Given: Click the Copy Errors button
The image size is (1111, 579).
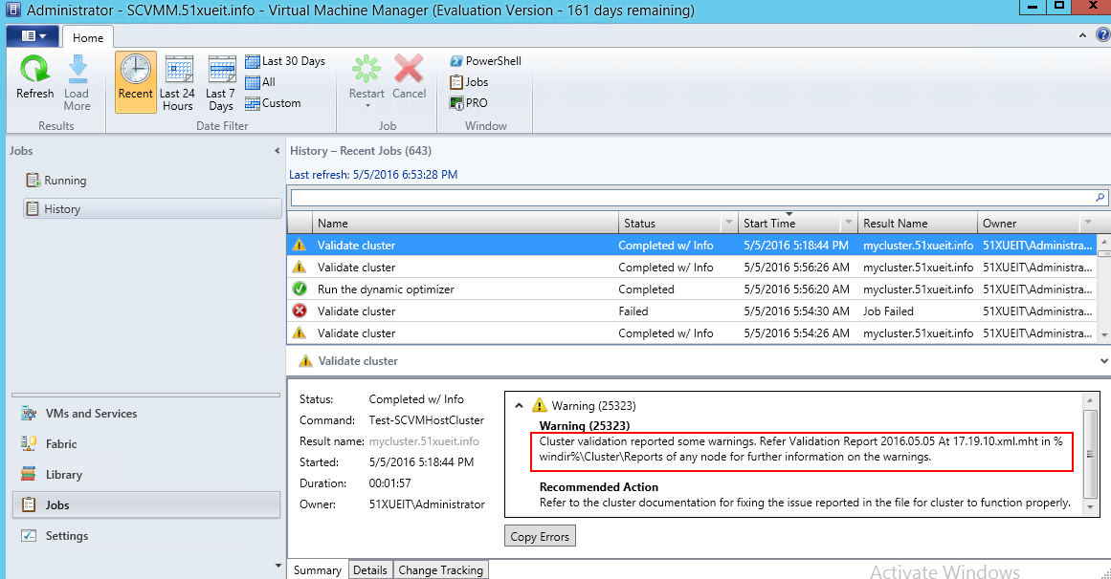Looking at the screenshot, I should pos(540,537).
